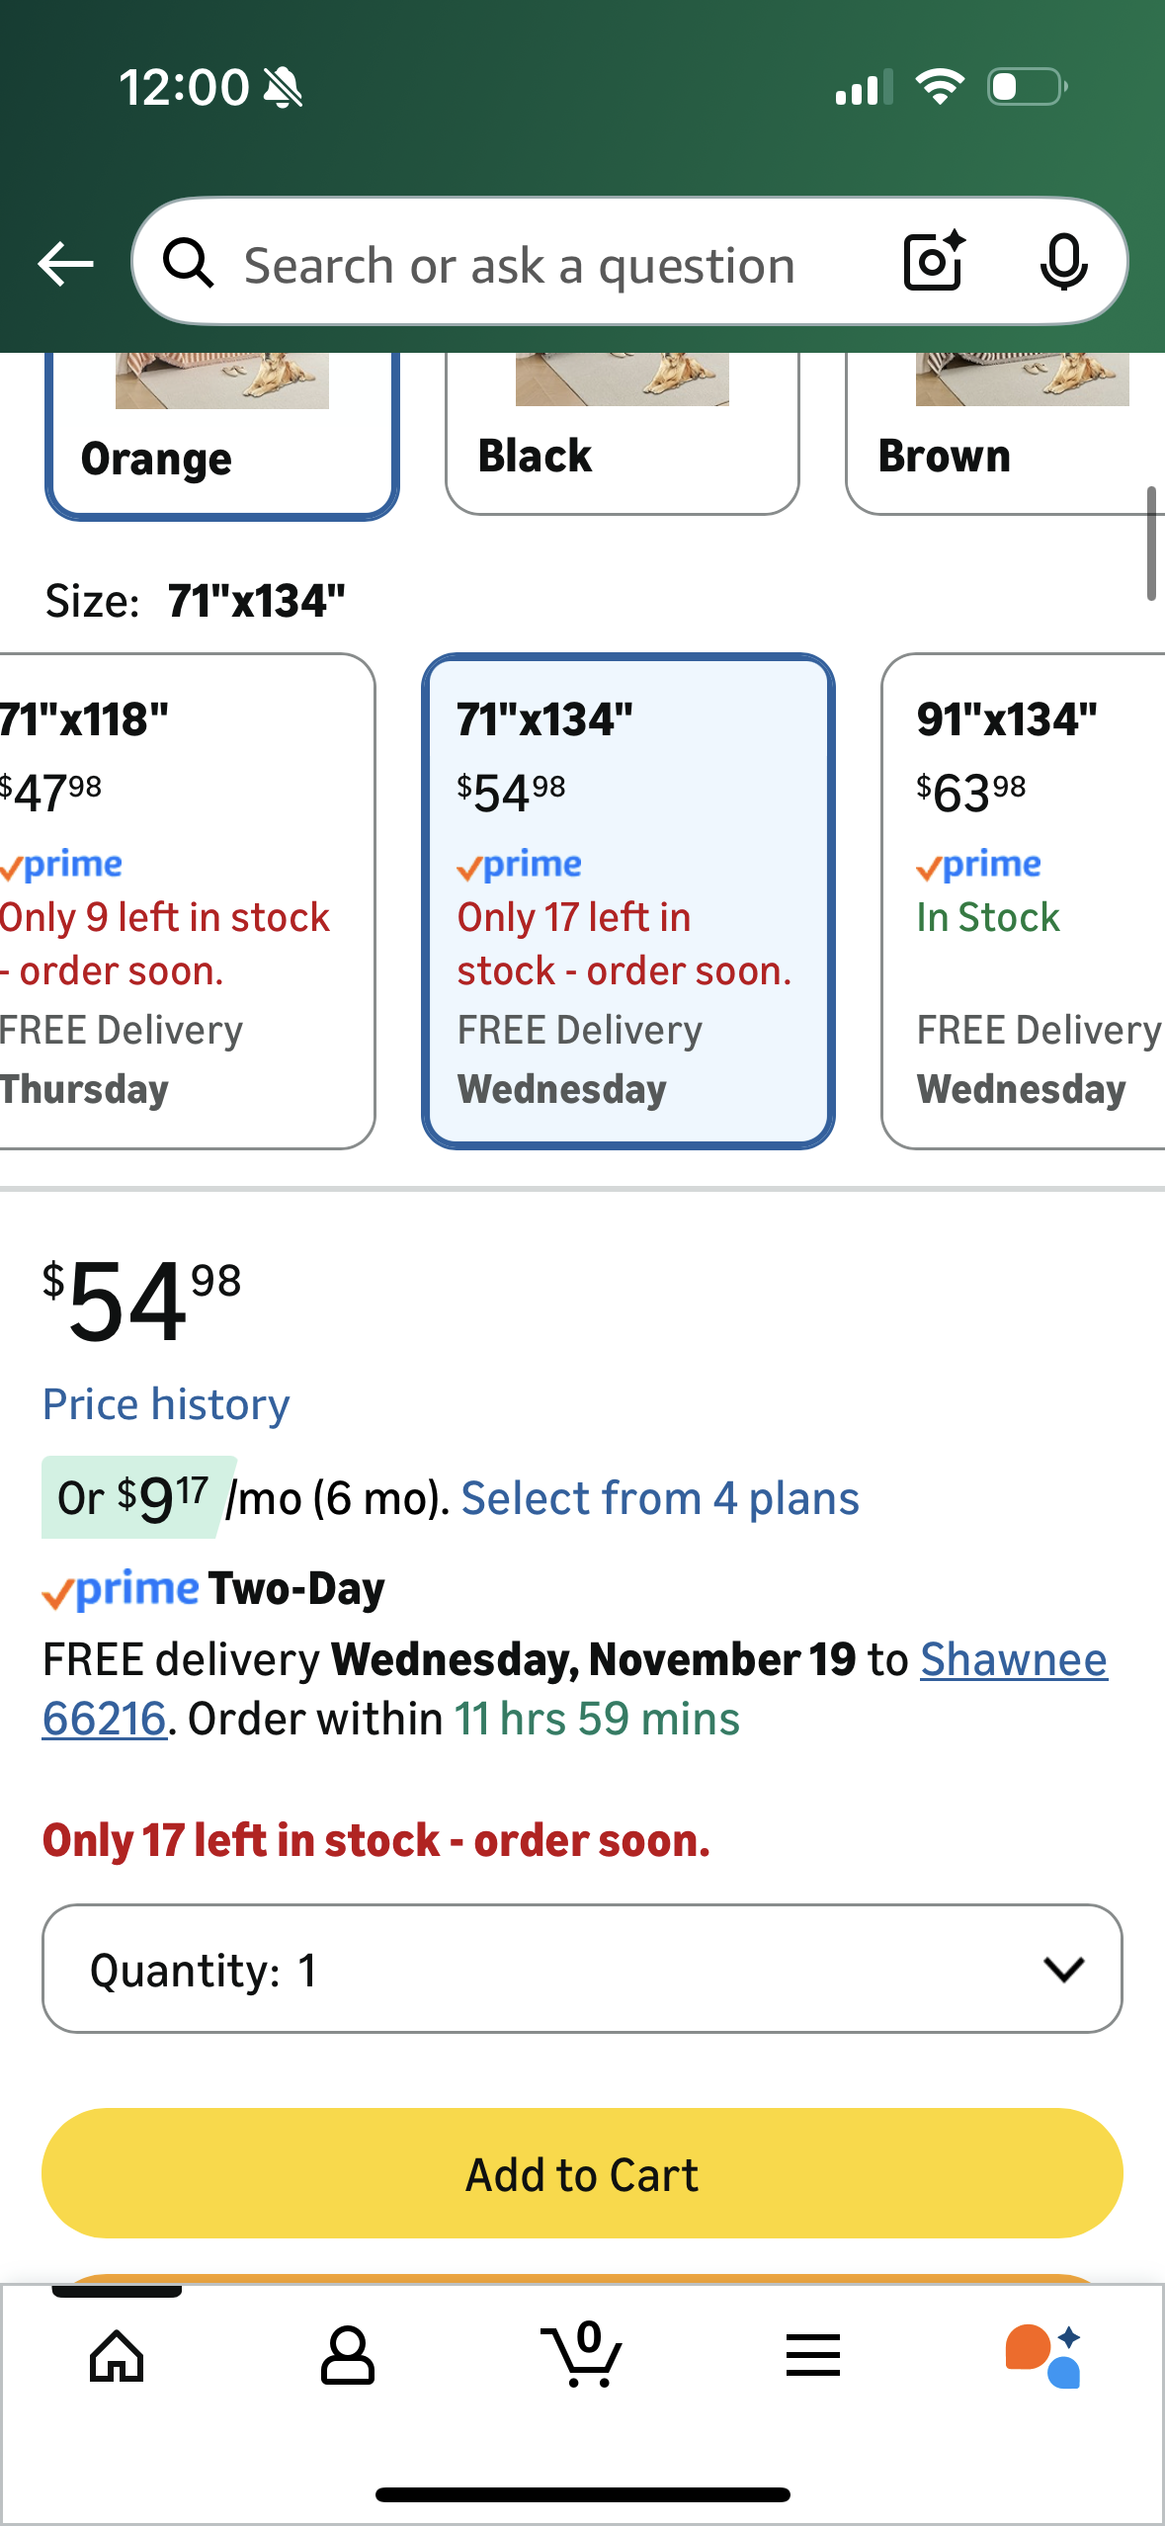This screenshot has height=2526, width=1165.
Task: Select the 91"x134" size option
Action: [x=1024, y=900]
